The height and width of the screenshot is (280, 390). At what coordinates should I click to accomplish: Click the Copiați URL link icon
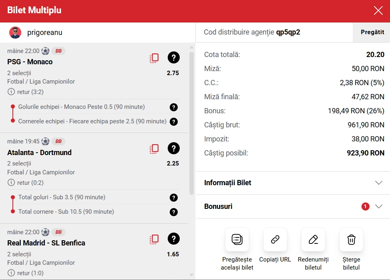click(x=275, y=239)
